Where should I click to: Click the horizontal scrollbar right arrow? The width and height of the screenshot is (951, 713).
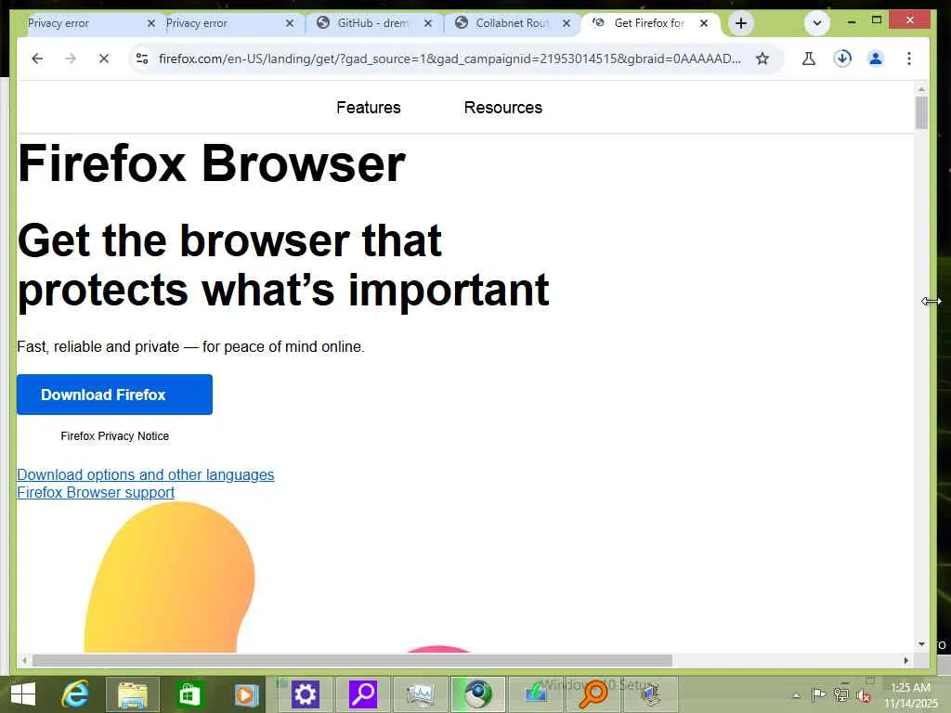pos(906,660)
